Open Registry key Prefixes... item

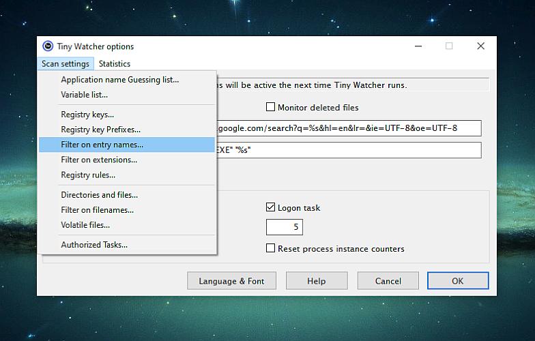[x=127, y=130]
